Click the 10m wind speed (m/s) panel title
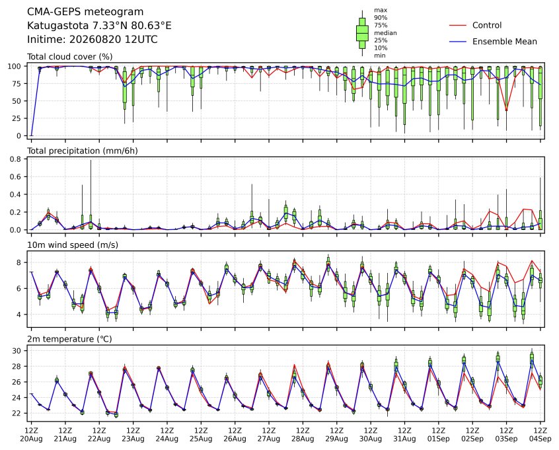The image size is (559, 450). [73, 245]
